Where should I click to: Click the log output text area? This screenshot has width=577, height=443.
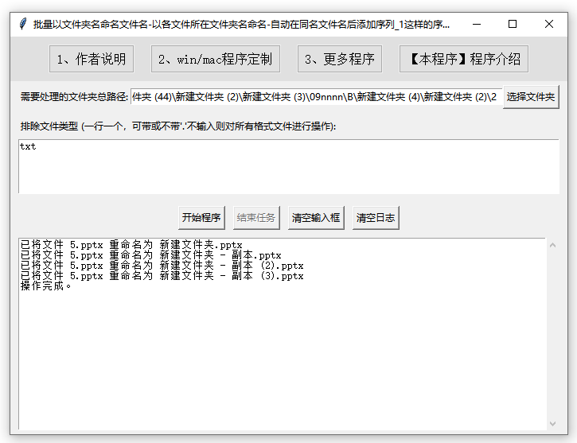click(283, 334)
